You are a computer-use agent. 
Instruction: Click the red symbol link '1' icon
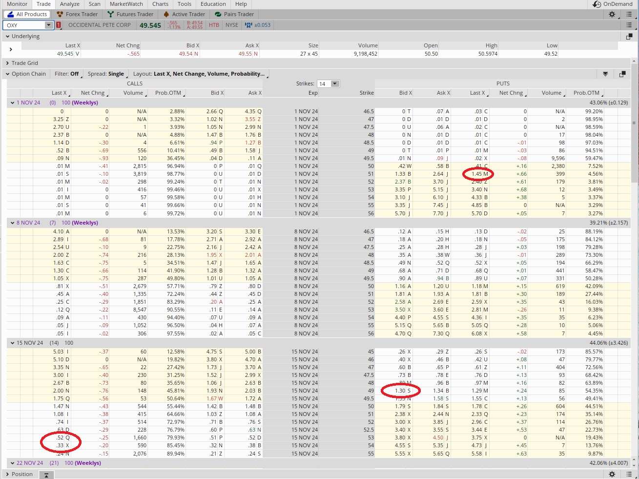click(59, 25)
